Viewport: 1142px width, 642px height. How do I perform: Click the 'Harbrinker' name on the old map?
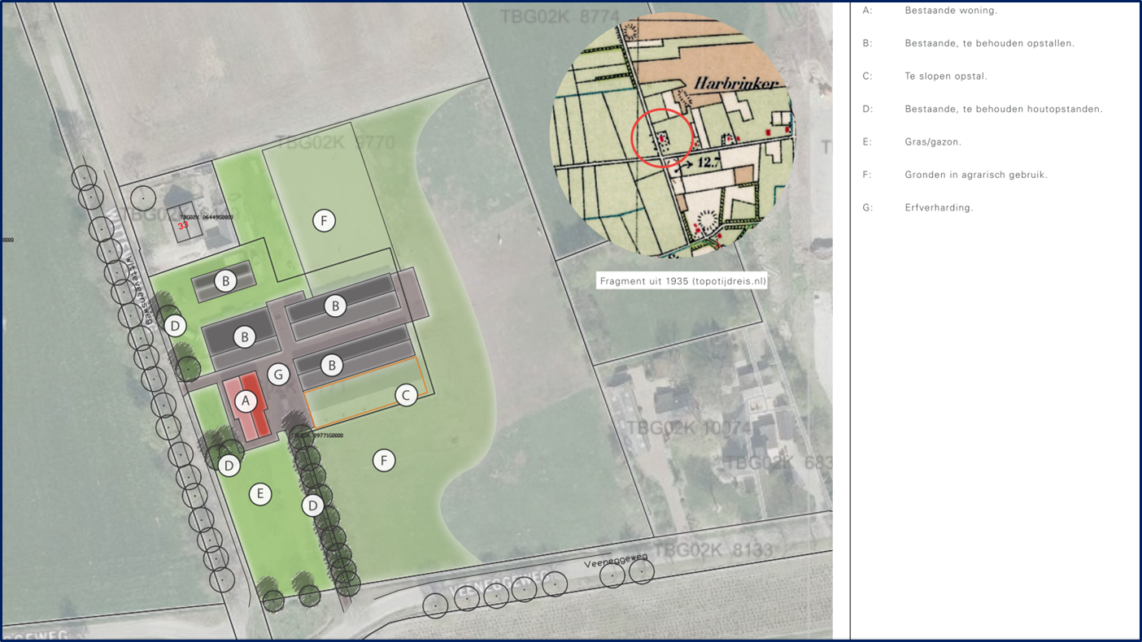[736, 84]
